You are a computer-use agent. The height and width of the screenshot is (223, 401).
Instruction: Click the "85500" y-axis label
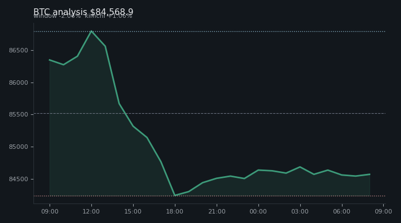pyautogui.click(x=18, y=115)
